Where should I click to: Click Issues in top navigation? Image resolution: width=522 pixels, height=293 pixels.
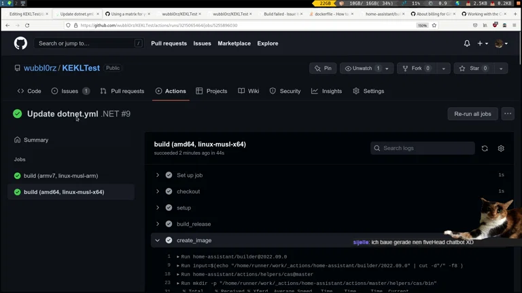tap(202, 43)
